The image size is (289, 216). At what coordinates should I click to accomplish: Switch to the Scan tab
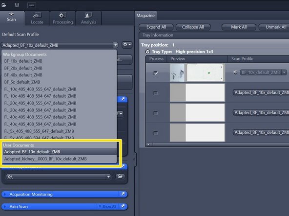tap(11, 18)
